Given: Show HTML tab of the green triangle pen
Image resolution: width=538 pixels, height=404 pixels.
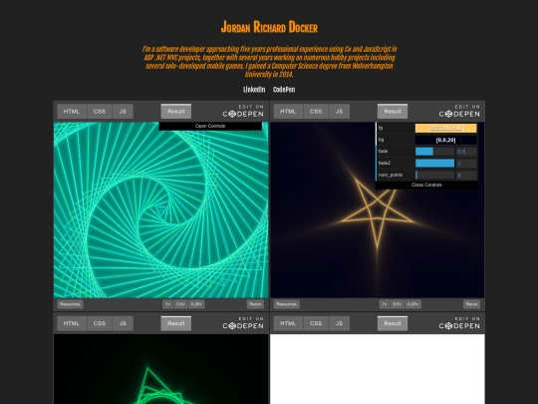Looking at the screenshot, I should pos(72,323).
